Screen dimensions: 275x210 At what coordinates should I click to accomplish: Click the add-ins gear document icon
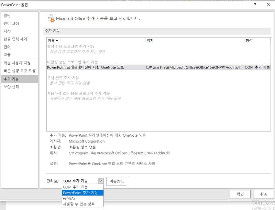(51, 18)
